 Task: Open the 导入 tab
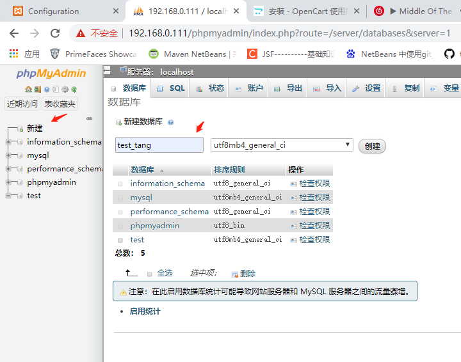pos(327,88)
